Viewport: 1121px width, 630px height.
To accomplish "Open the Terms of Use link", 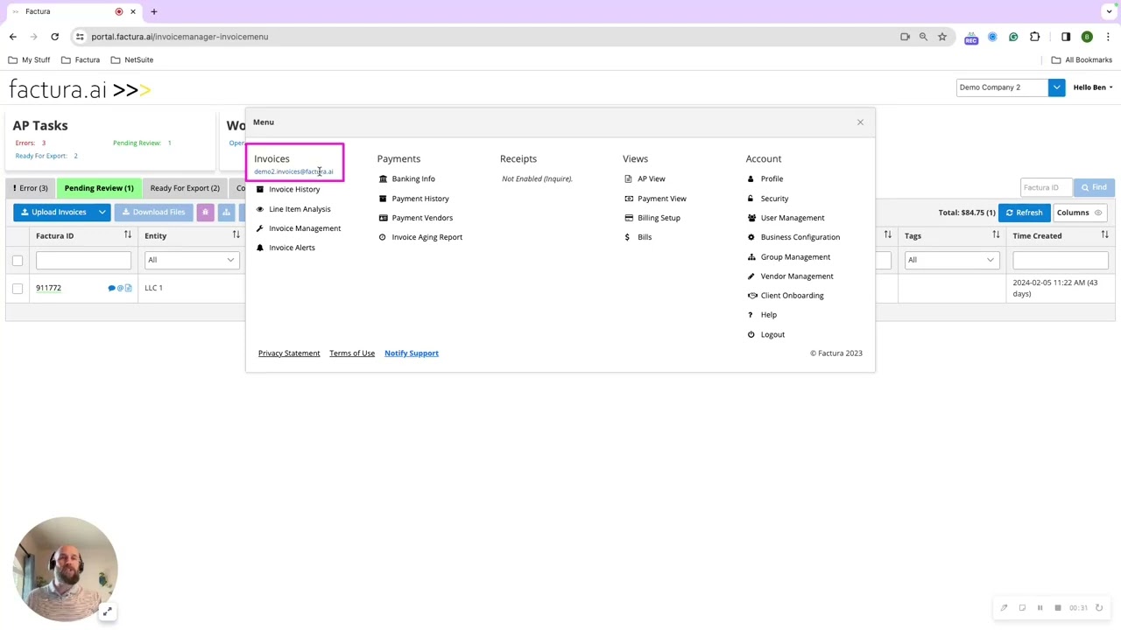I will point(352,353).
